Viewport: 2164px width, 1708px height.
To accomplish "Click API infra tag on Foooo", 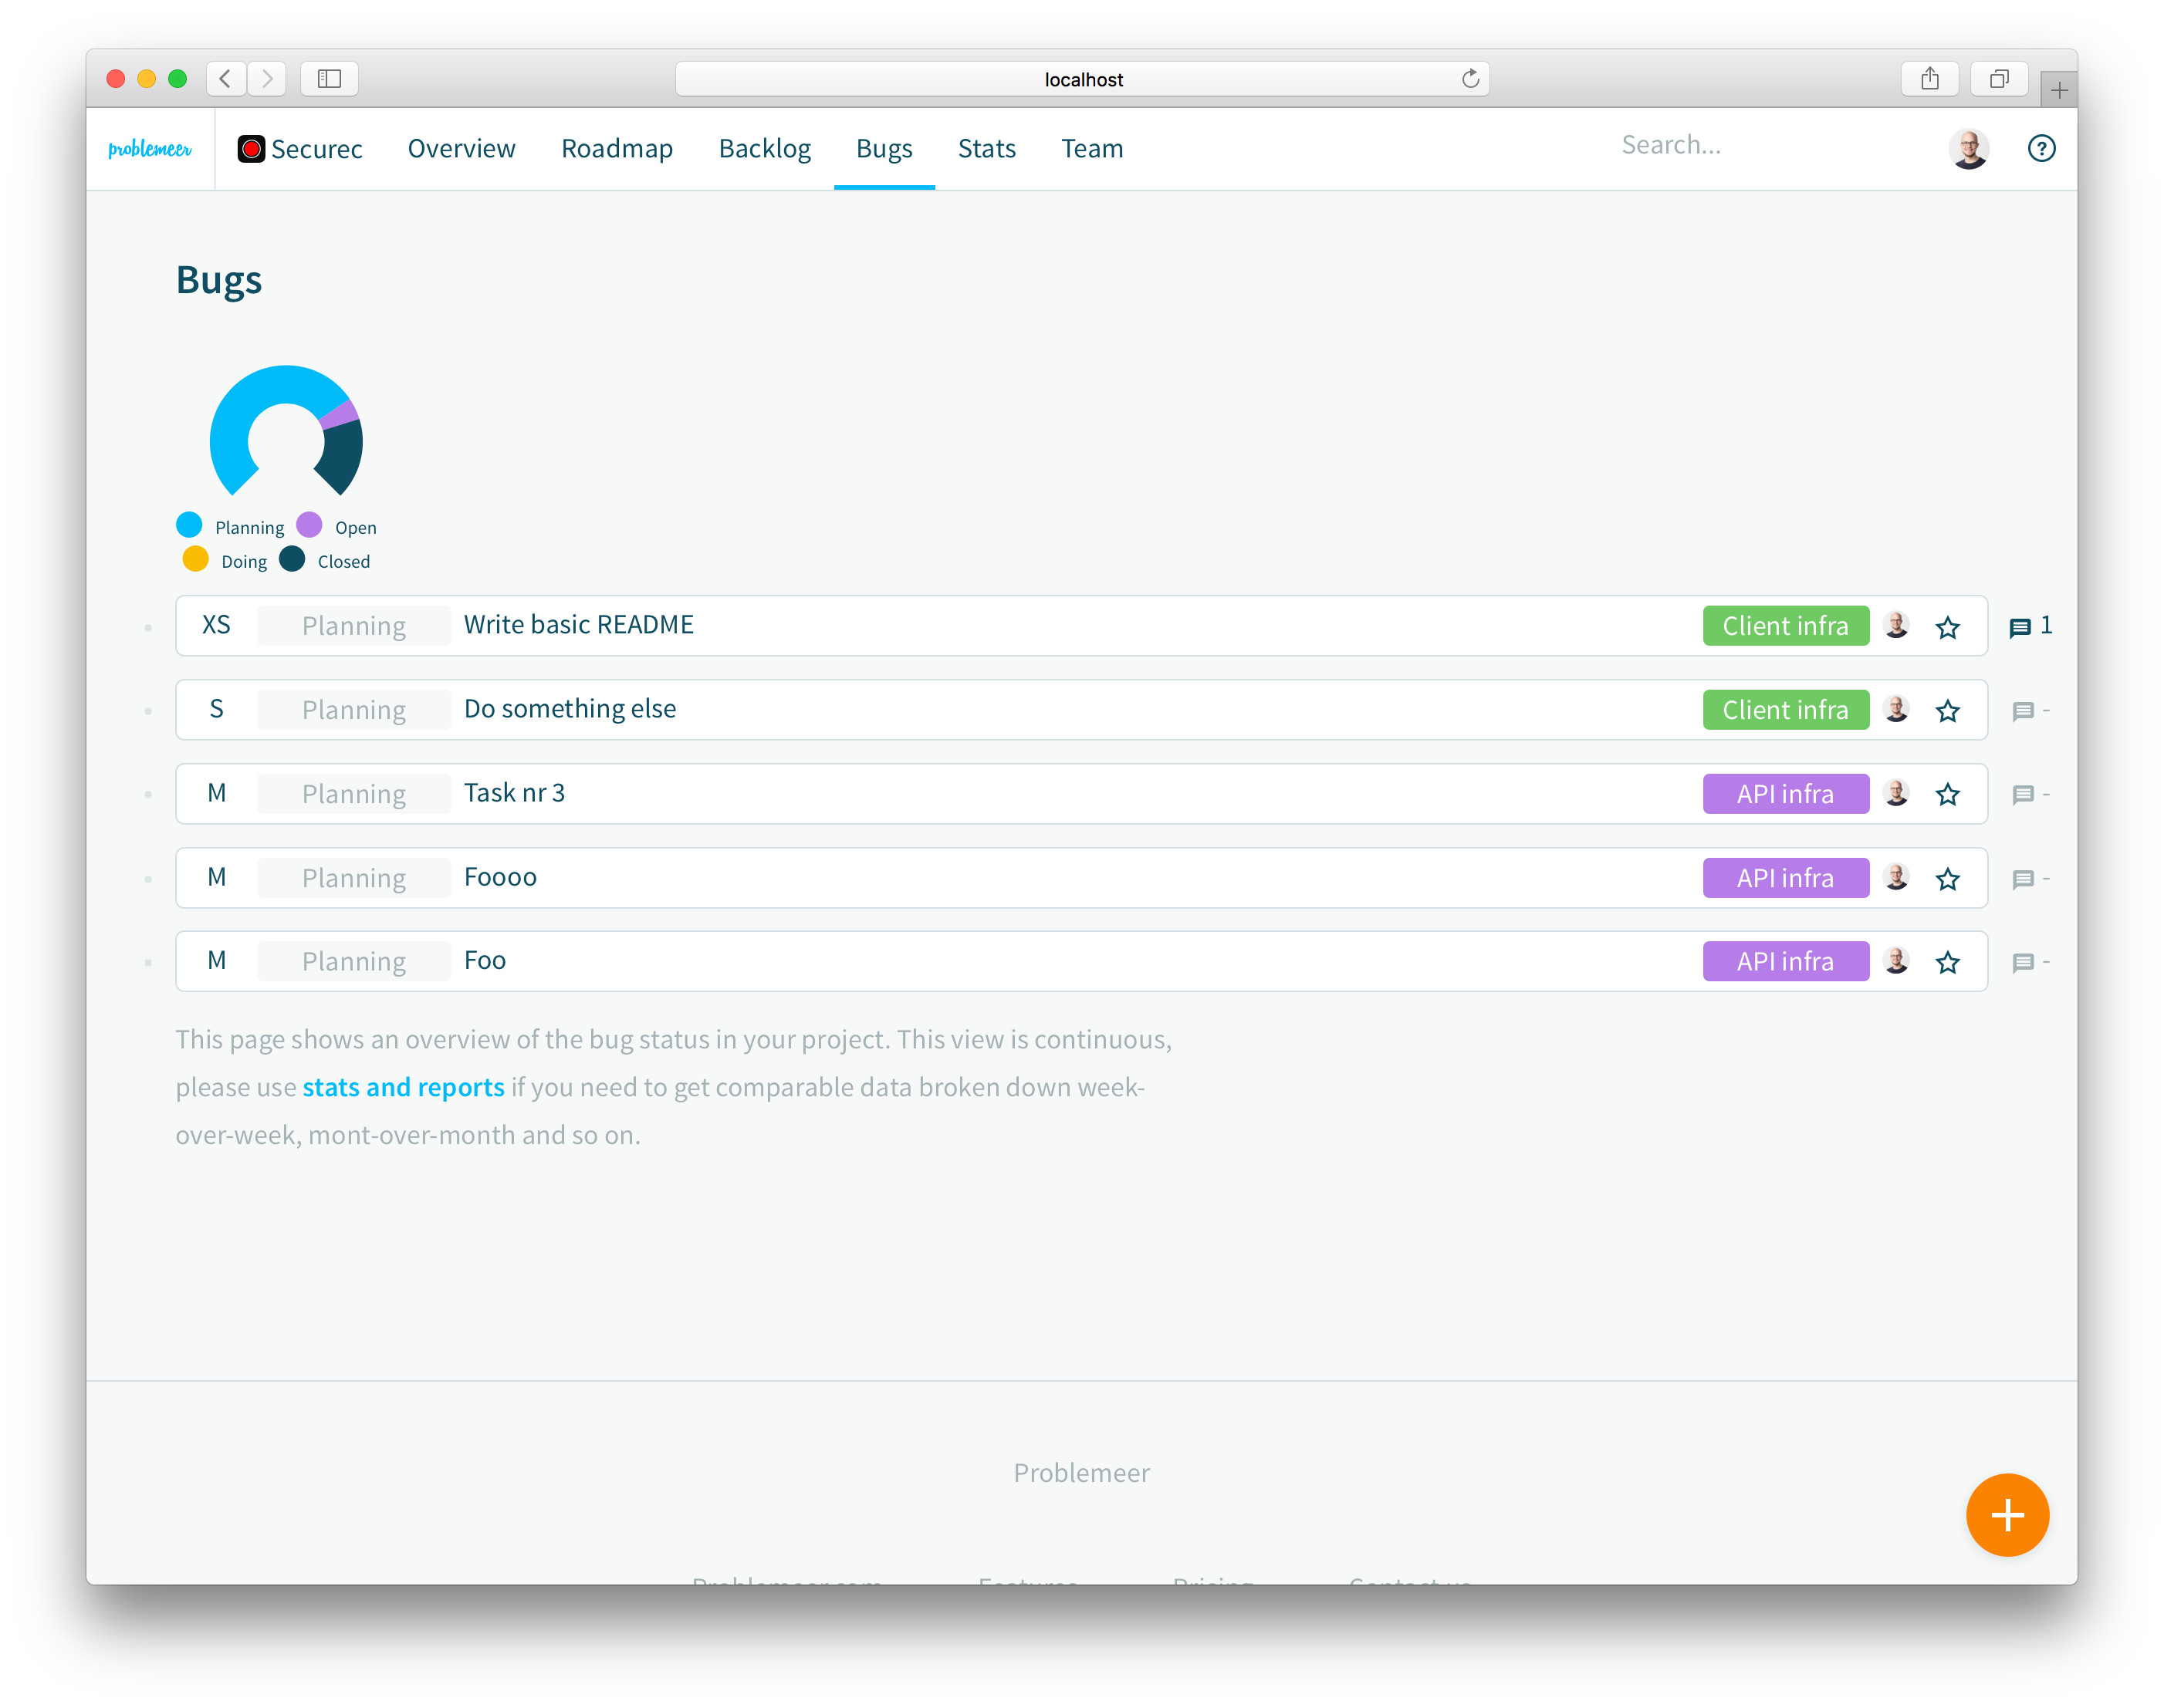I will click(1785, 878).
